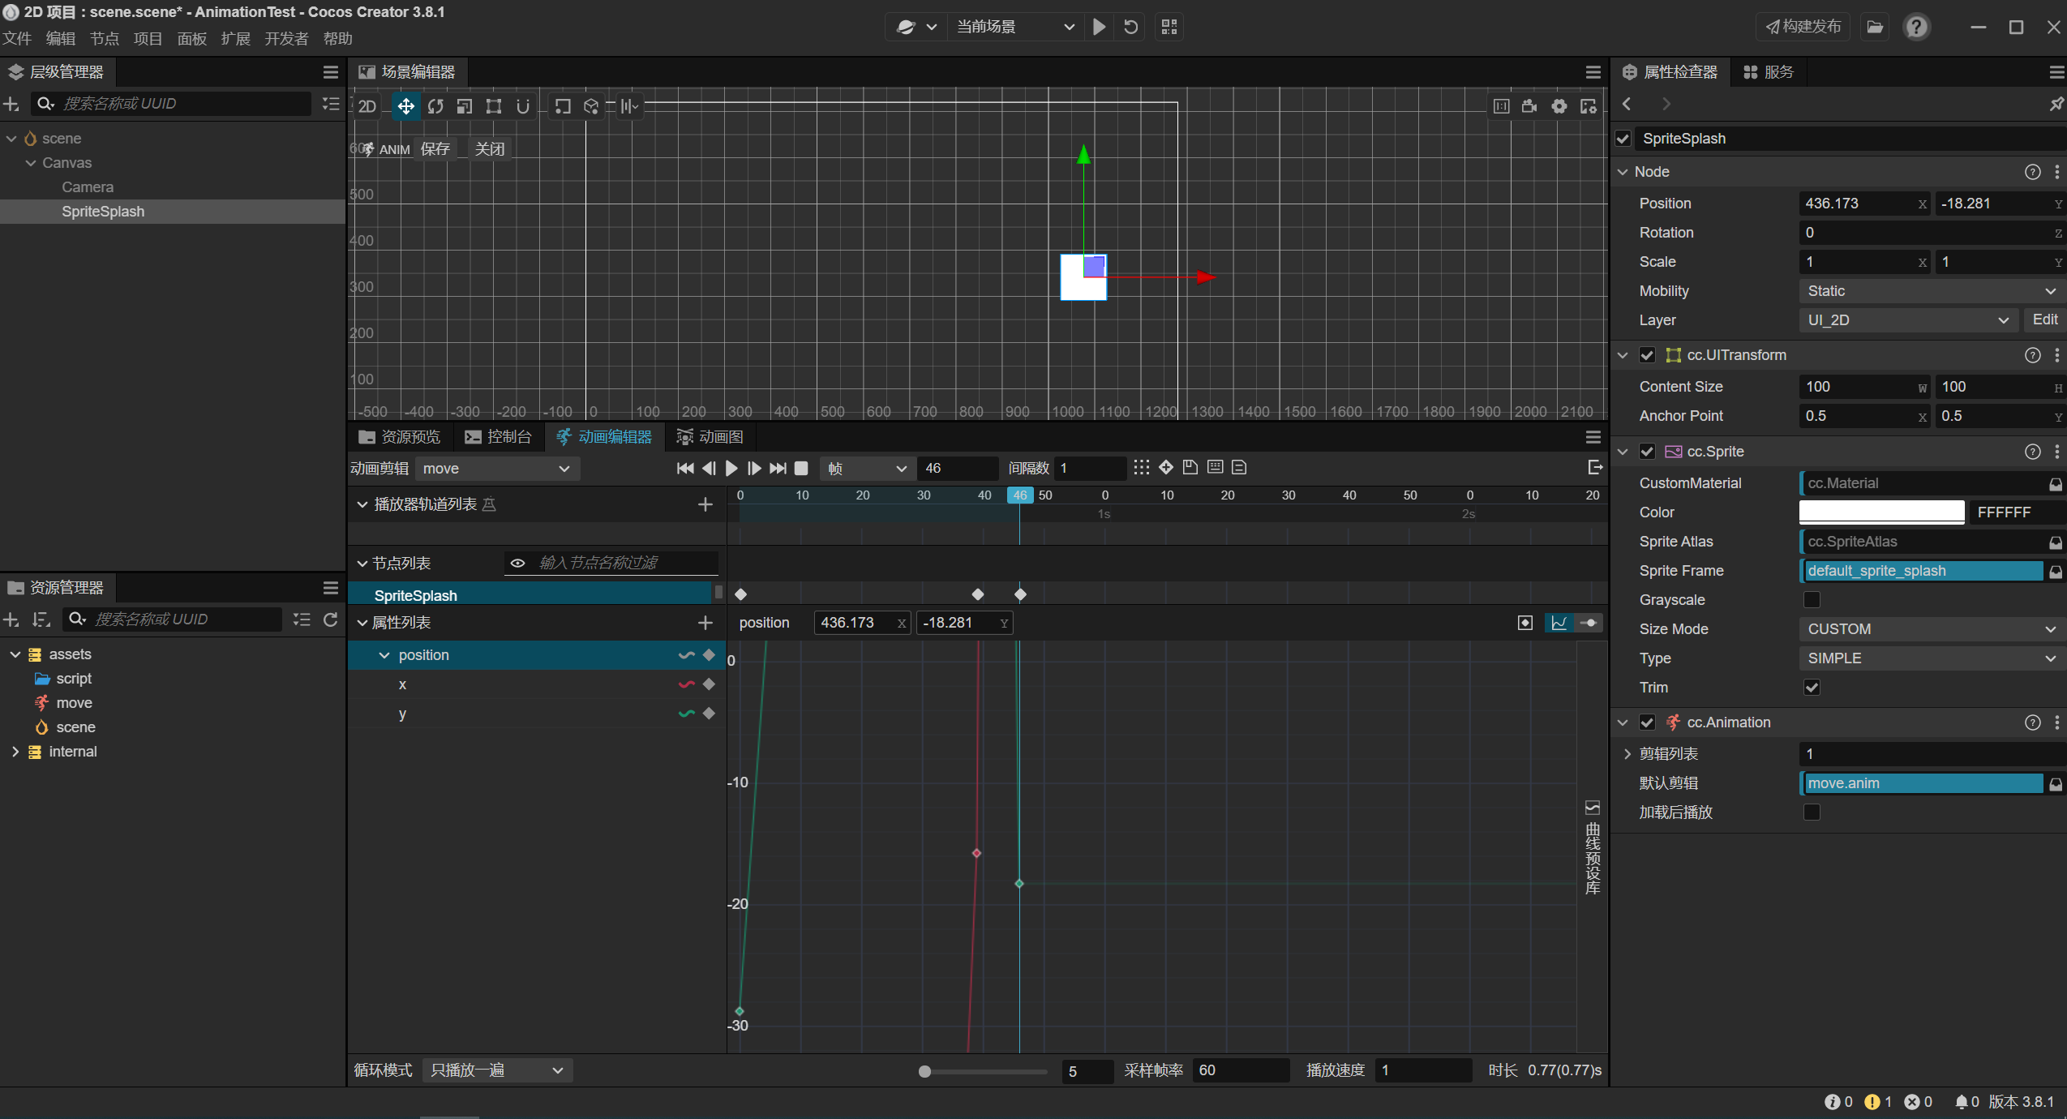Select the rect transform tool

coord(493,106)
